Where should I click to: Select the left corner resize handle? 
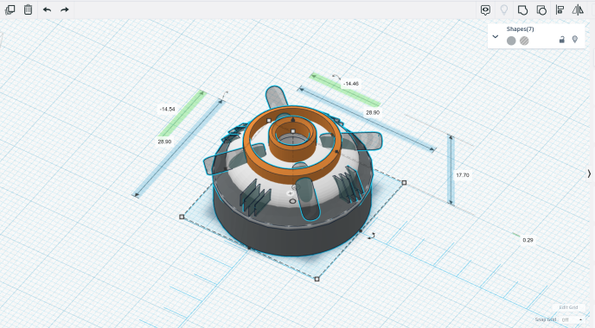(x=182, y=217)
